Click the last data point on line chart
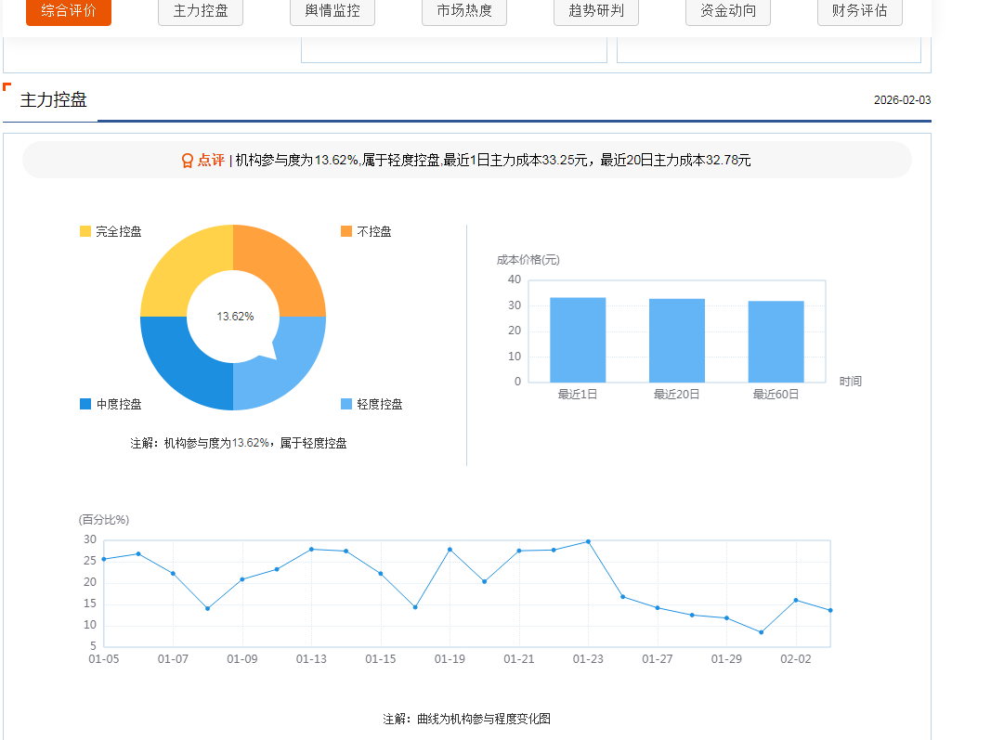This screenshot has width=991, height=740. (830, 610)
